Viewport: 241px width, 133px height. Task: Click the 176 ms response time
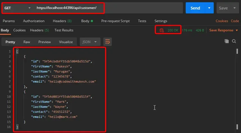(187, 30)
